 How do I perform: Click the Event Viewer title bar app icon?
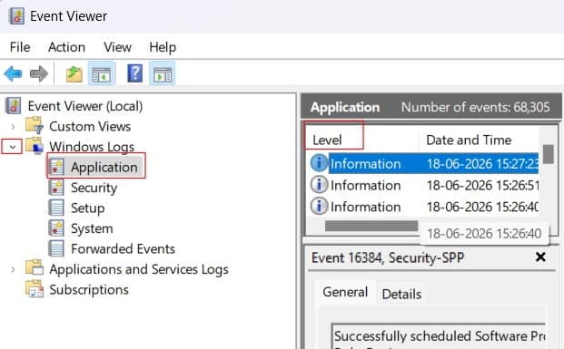tap(16, 16)
